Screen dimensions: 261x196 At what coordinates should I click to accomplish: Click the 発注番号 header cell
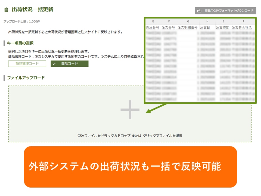[x=153, y=27]
